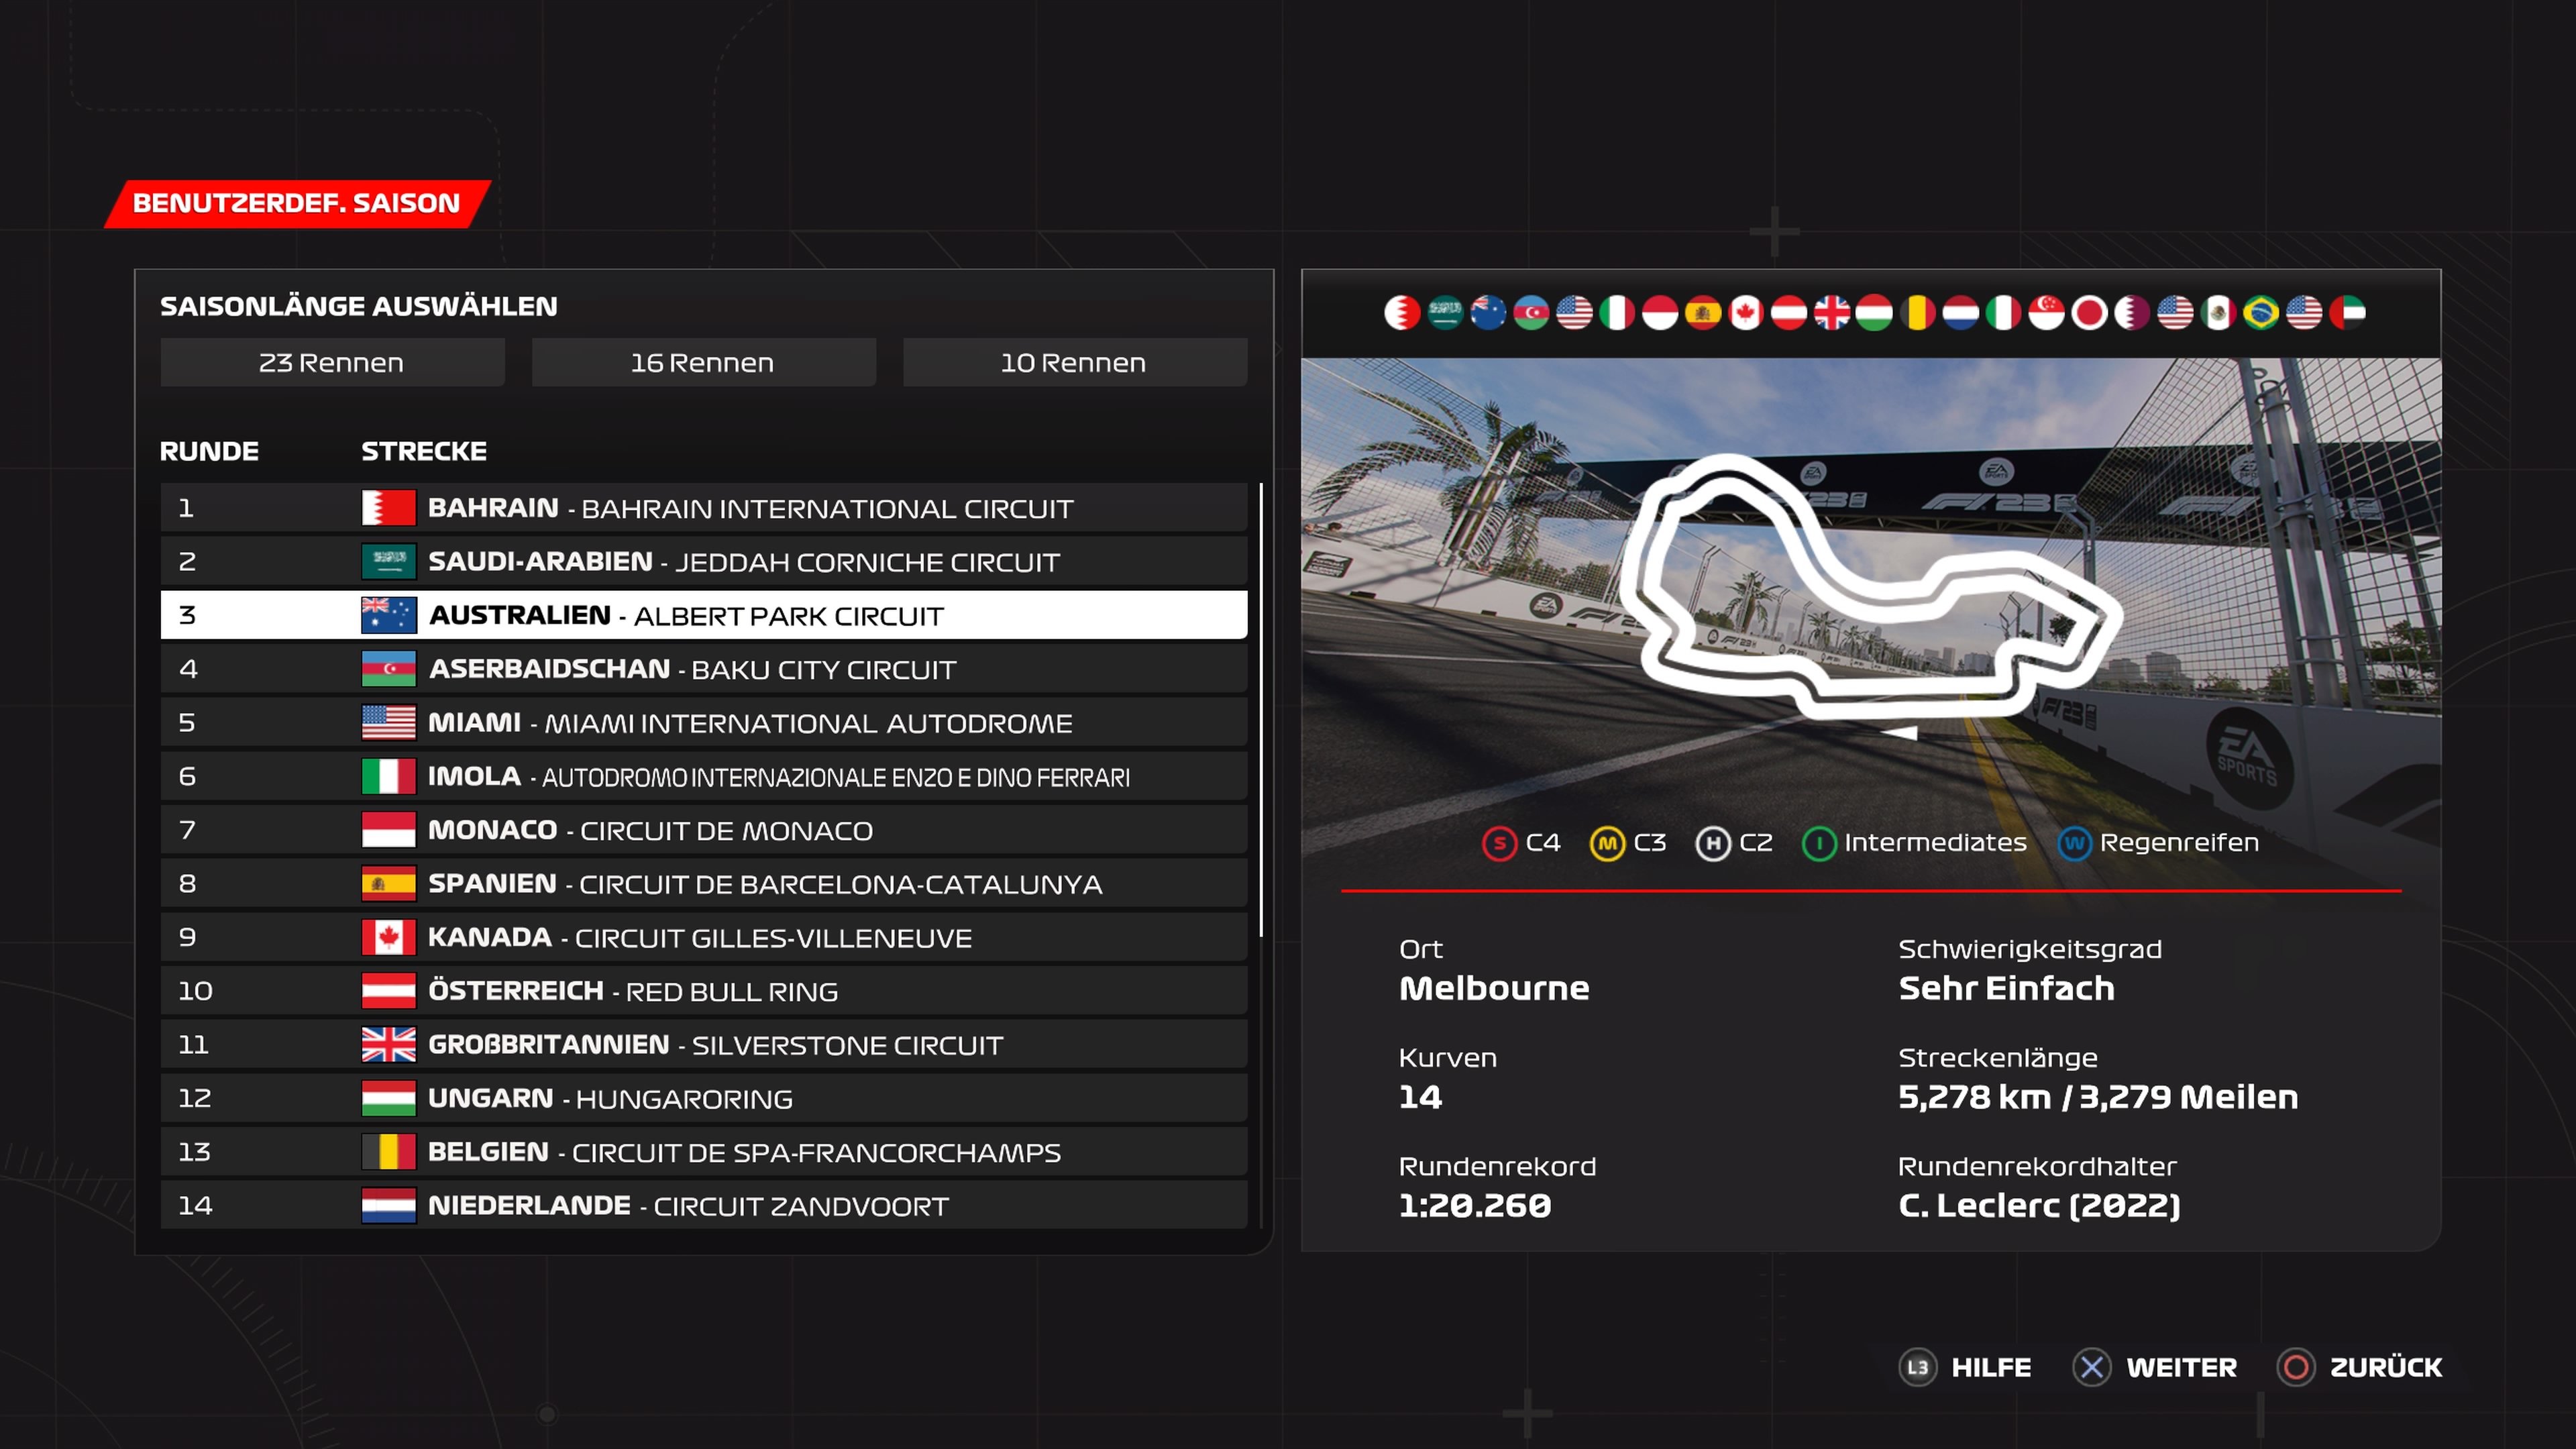Continue with the WEITER label

[x=2182, y=1368]
